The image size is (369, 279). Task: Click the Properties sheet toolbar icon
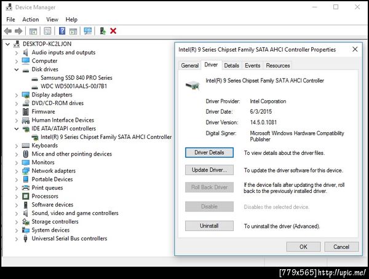[47, 31]
